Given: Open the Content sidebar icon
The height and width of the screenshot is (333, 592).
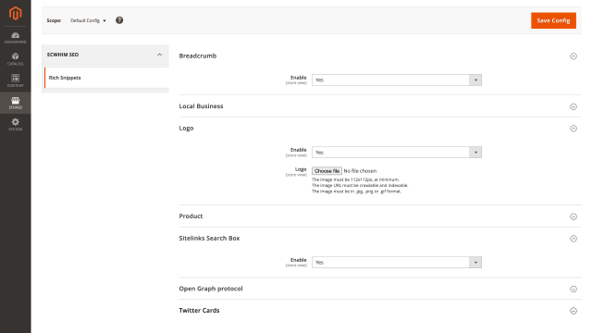Looking at the screenshot, I should pyautogui.click(x=16, y=80).
